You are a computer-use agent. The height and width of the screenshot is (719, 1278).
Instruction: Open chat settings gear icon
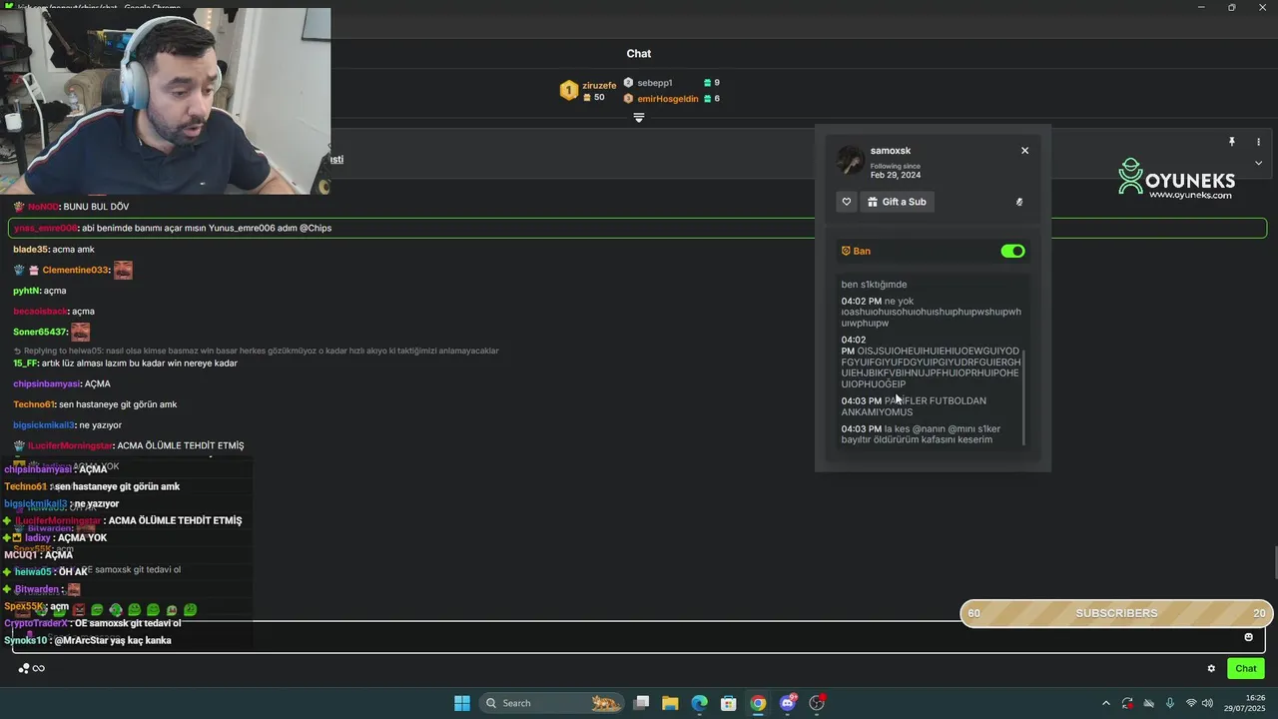click(x=1211, y=668)
